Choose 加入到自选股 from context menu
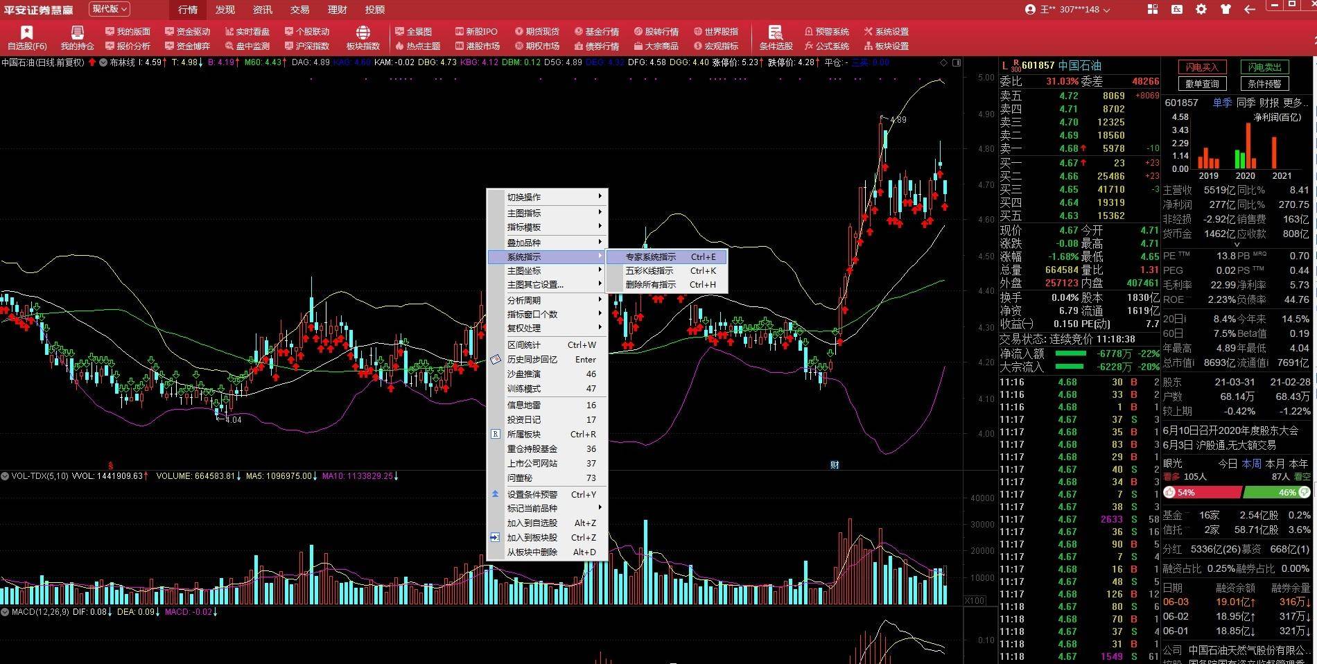The image size is (1317, 664). (548, 523)
